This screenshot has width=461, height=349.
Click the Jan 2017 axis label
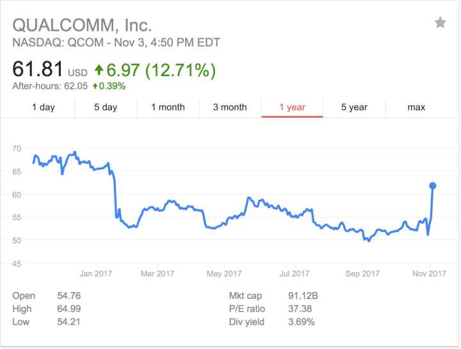[96, 273]
